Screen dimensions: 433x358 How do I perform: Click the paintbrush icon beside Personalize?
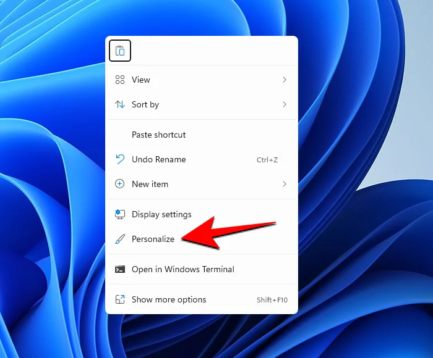tap(120, 239)
